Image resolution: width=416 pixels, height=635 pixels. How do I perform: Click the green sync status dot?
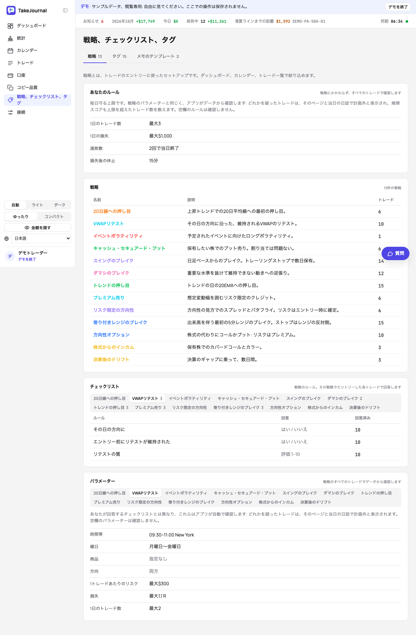tap(407, 21)
